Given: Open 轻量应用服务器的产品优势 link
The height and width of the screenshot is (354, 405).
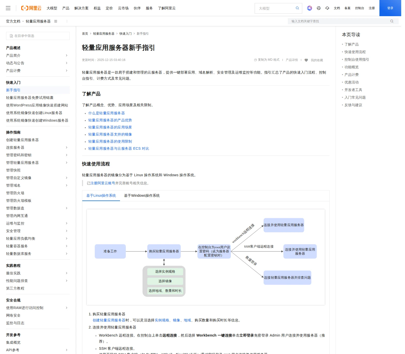Looking at the screenshot, I should pos(110,120).
